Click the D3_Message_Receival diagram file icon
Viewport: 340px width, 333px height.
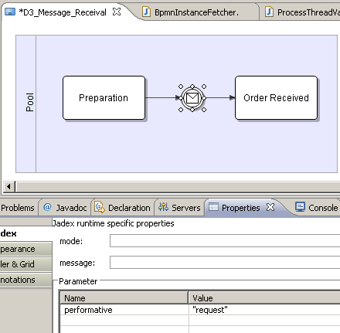(10, 12)
